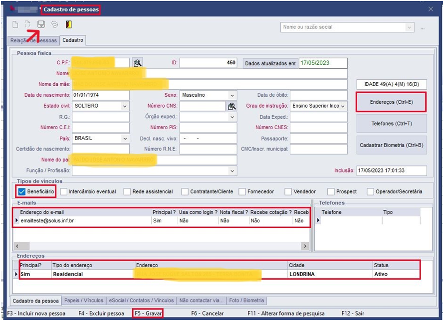This screenshot has width=444, height=321.
Task: Click the Ativo status cell
Action: (x=397, y=274)
